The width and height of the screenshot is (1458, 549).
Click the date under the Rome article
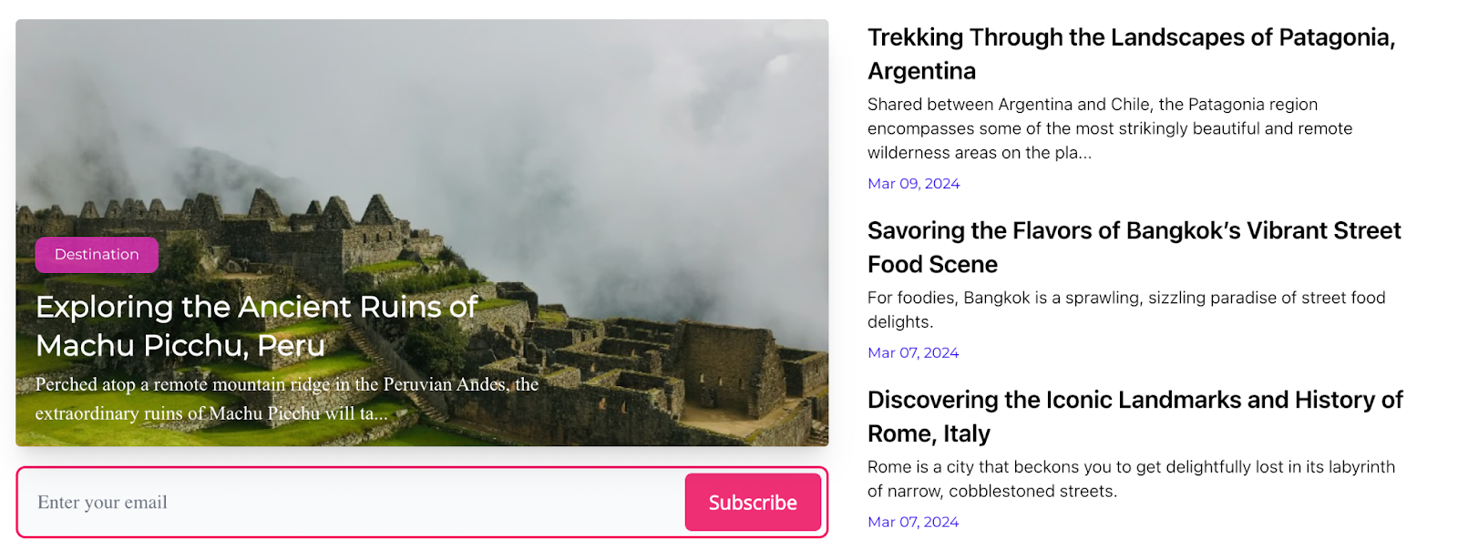tap(913, 523)
